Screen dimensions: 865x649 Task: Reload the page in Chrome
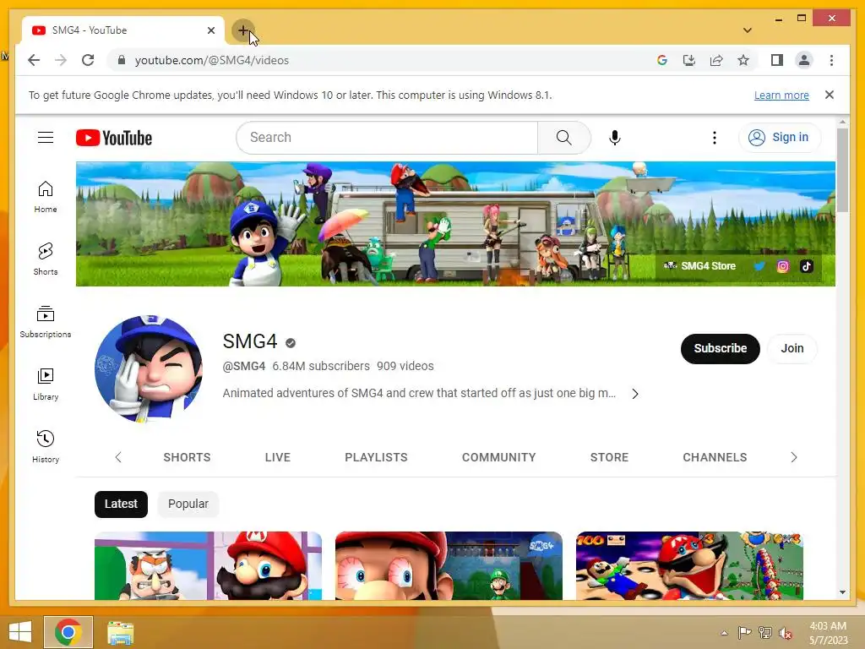(x=88, y=60)
